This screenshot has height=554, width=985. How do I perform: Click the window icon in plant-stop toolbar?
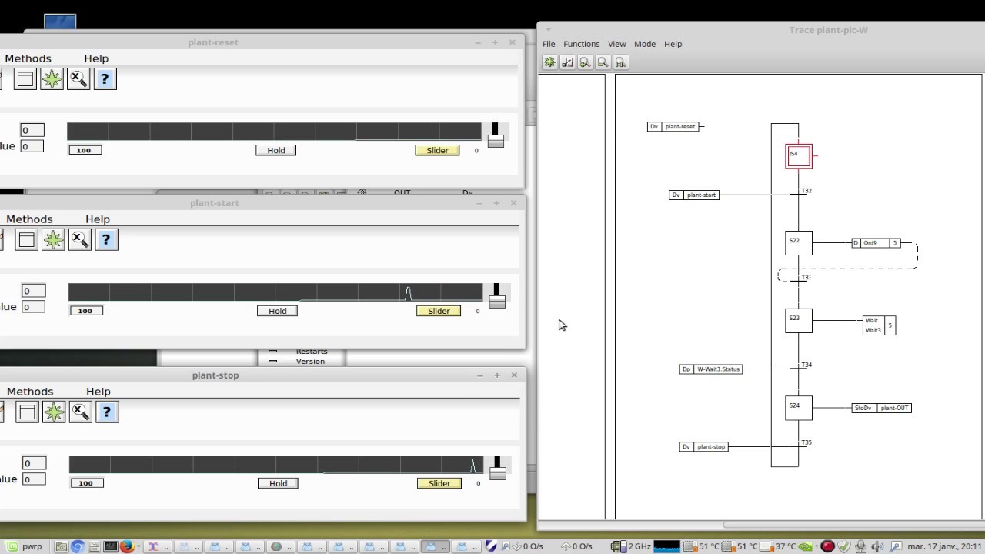(27, 412)
